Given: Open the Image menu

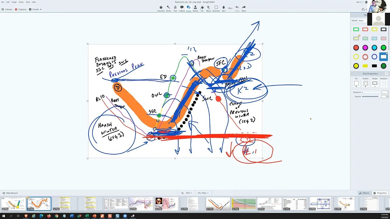Looking at the screenshot, I should 14,2.
